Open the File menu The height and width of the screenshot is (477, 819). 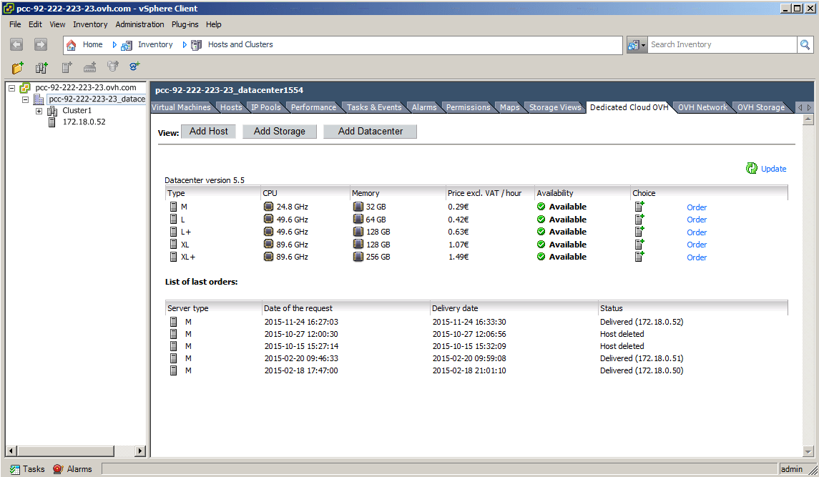pos(15,24)
